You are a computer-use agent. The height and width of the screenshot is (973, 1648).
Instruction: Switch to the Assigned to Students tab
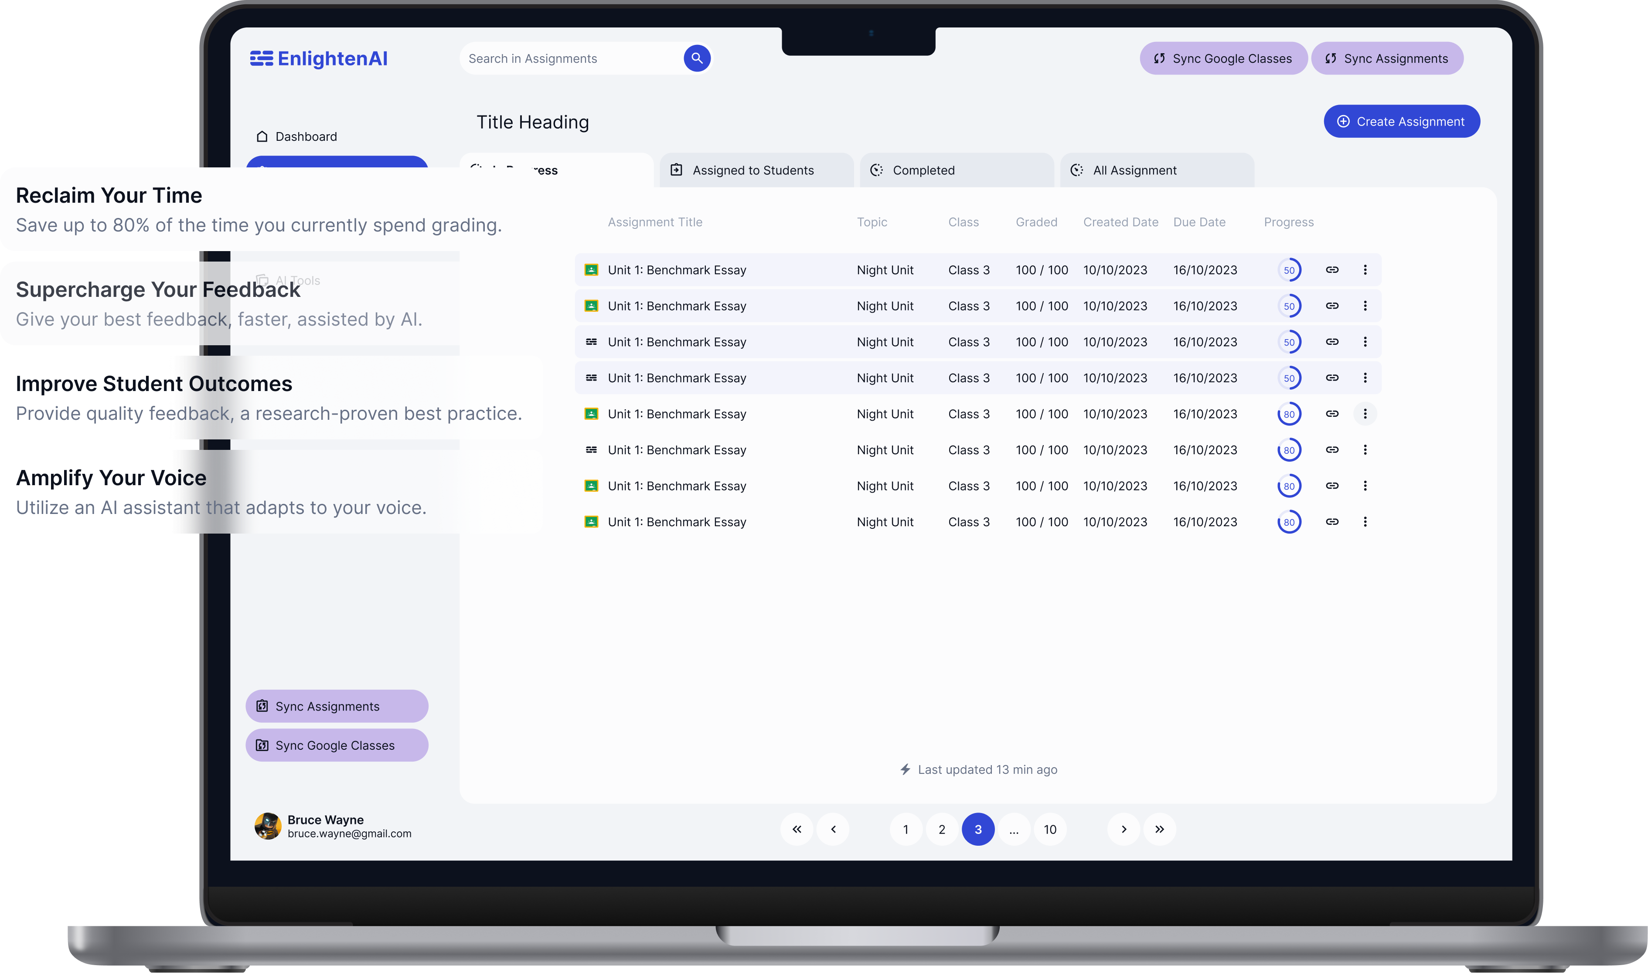(756, 170)
